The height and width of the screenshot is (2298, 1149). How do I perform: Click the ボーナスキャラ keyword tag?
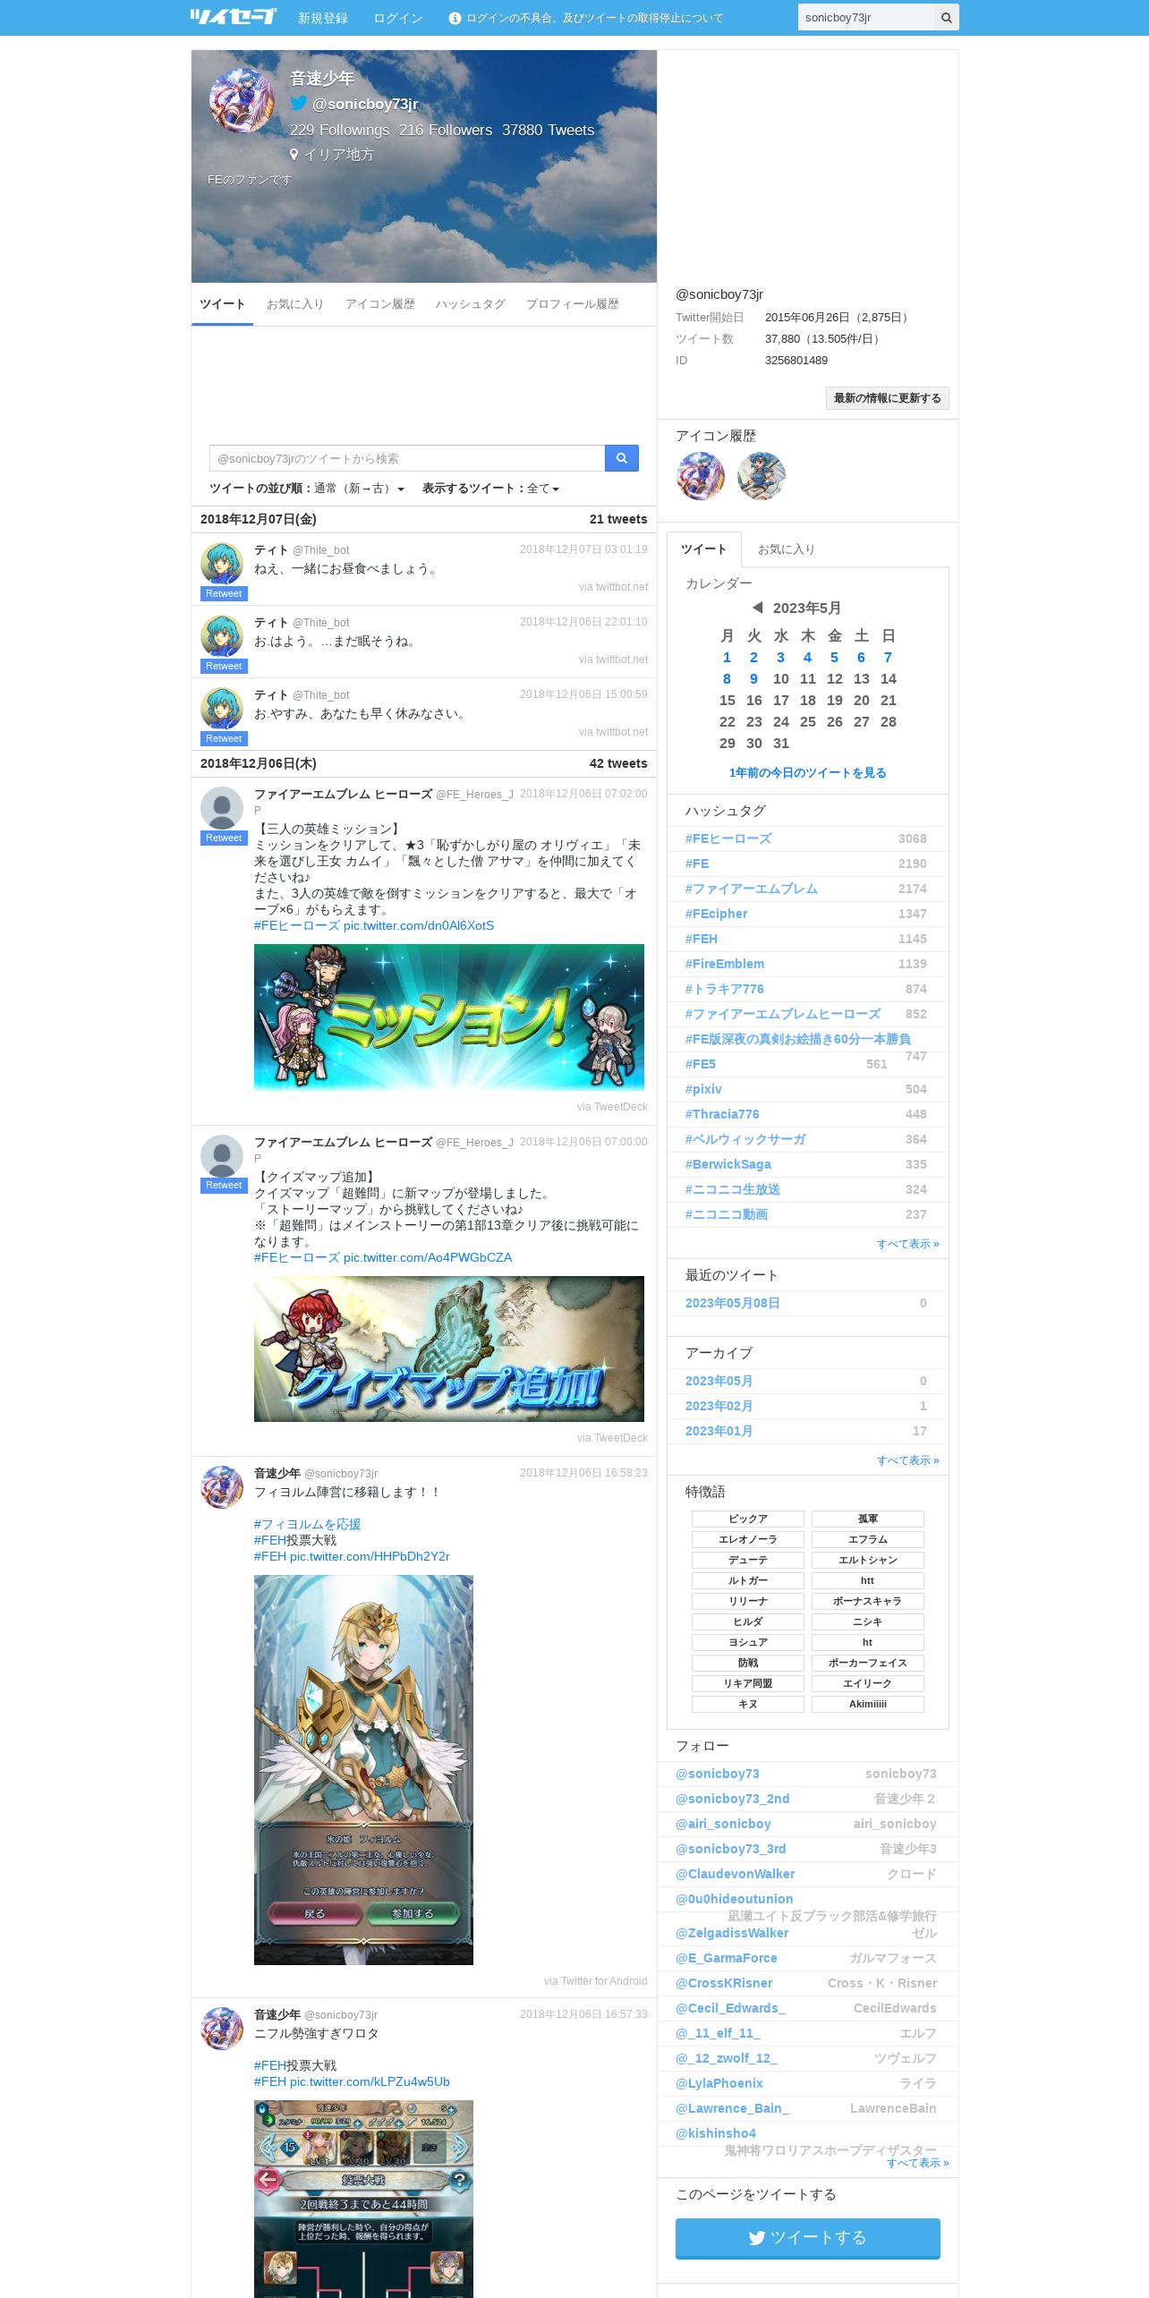(868, 1601)
